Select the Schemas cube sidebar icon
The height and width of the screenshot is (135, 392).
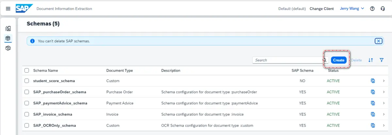[x=8, y=38]
